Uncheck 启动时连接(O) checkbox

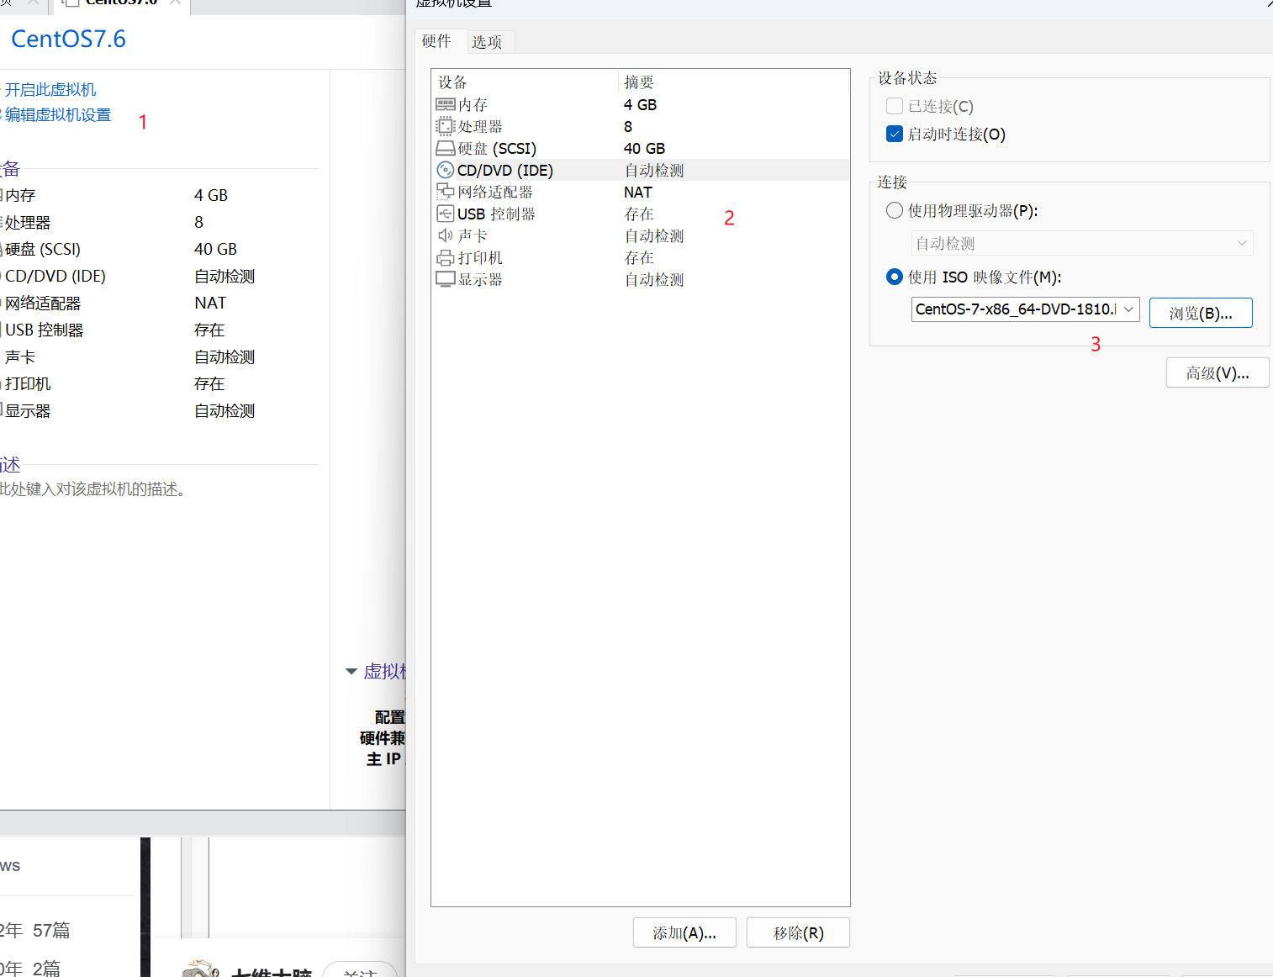[x=895, y=134]
